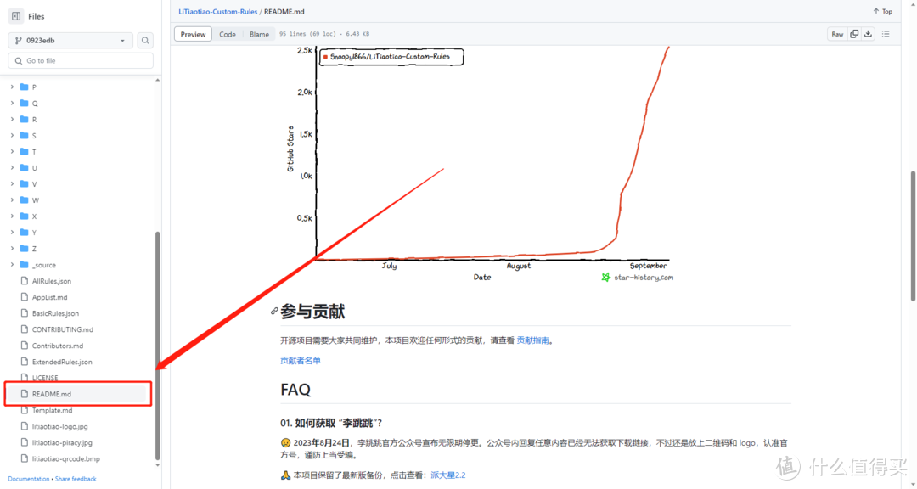917x489 pixels.
Task: Open the P folder icon
Action: [24, 87]
